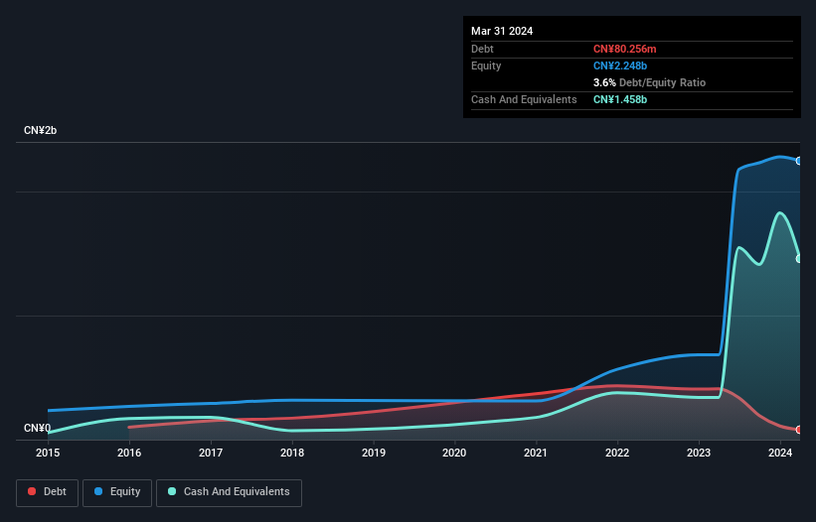Toggle the Debt series legend button

(x=48, y=492)
